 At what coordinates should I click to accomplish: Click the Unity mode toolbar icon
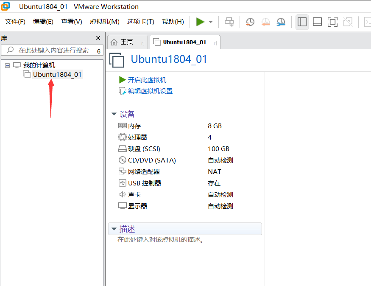(x=348, y=22)
